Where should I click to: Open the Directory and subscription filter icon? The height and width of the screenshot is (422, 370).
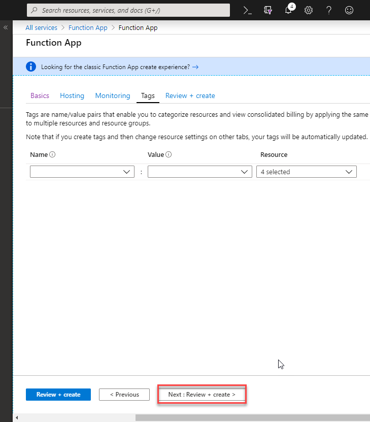coord(268,10)
